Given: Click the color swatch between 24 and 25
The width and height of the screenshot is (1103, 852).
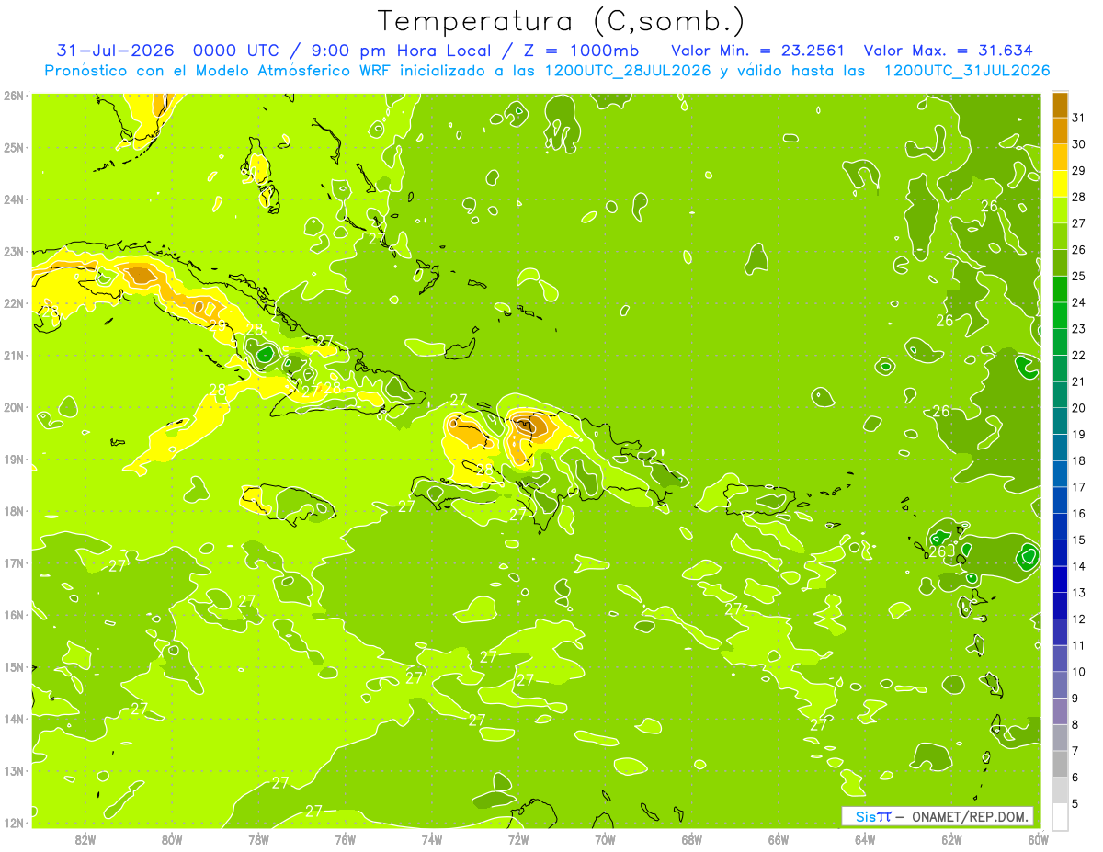Looking at the screenshot, I should (1060, 290).
